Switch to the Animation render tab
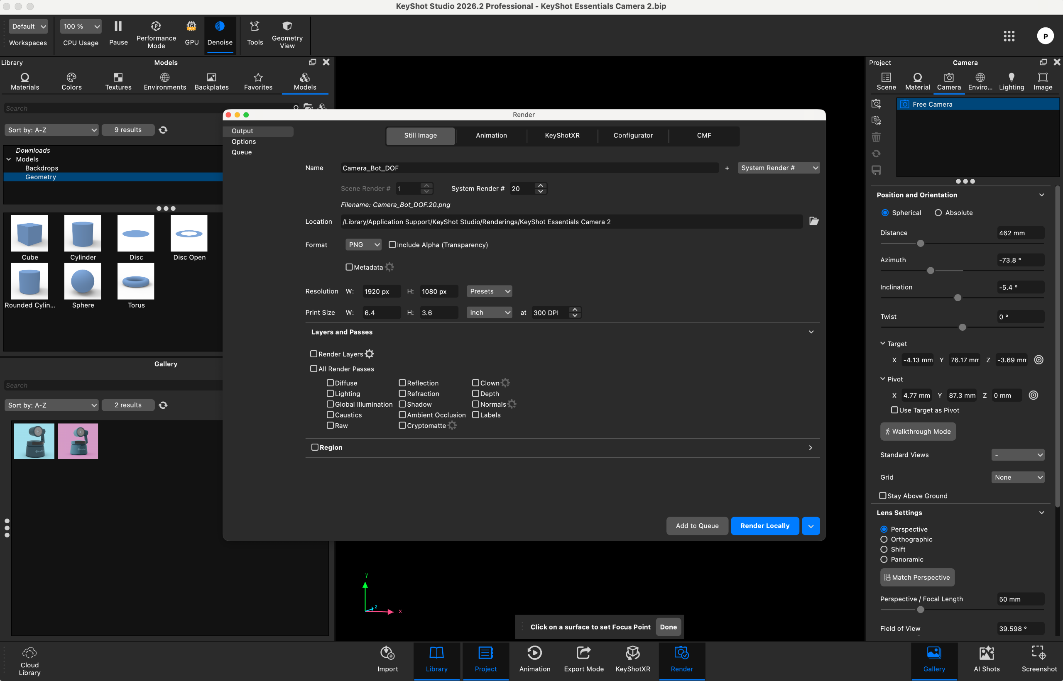The width and height of the screenshot is (1063, 681). tap(491, 135)
